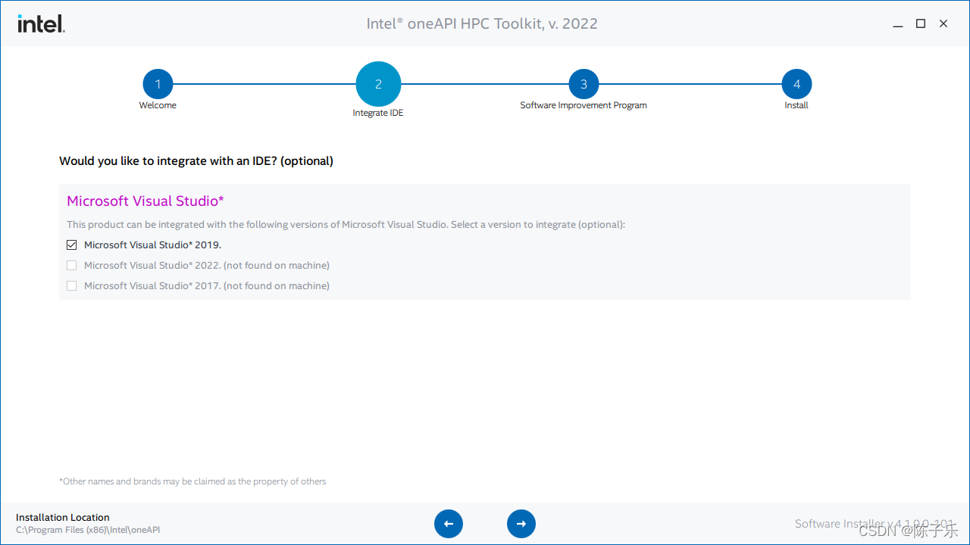Viewport: 970px width, 545px height.
Task: Click the Welcome step label
Action: click(x=158, y=105)
